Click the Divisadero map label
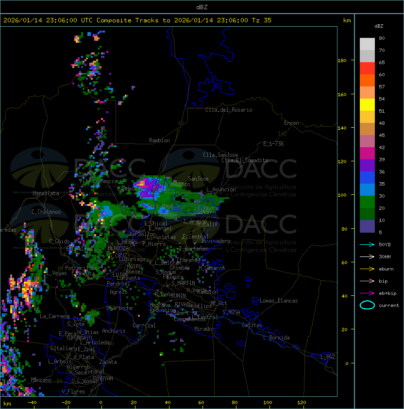The width and height of the screenshot is (404, 409). pos(216,241)
